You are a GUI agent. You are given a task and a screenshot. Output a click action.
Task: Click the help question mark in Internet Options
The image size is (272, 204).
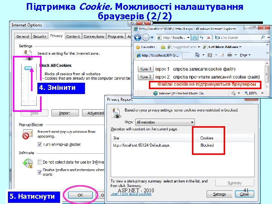[x=132, y=23]
